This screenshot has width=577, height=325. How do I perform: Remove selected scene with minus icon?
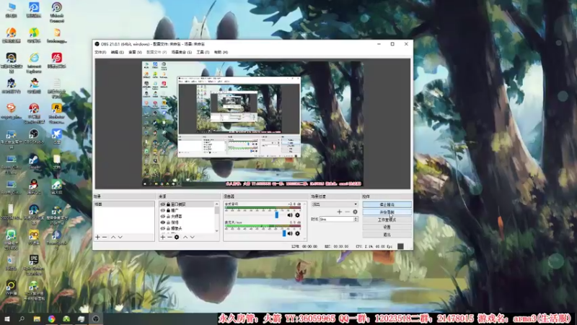pos(105,237)
